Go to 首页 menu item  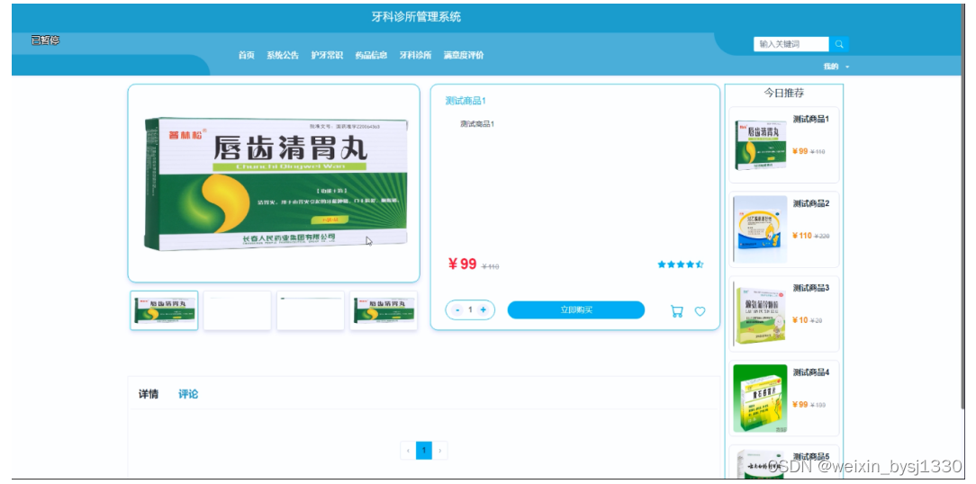(247, 55)
